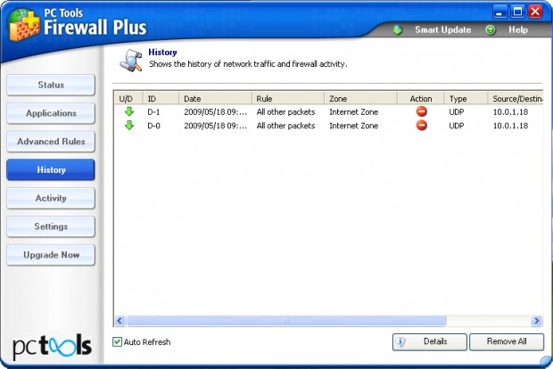553x369 pixels.
Task: Click the Details button
Action: (x=430, y=342)
